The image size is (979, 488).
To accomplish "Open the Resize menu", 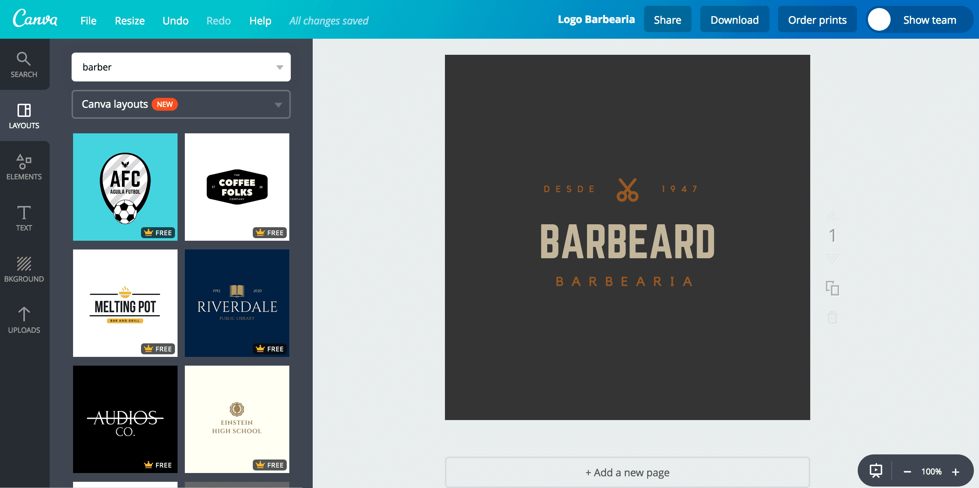I will click(130, 20).
